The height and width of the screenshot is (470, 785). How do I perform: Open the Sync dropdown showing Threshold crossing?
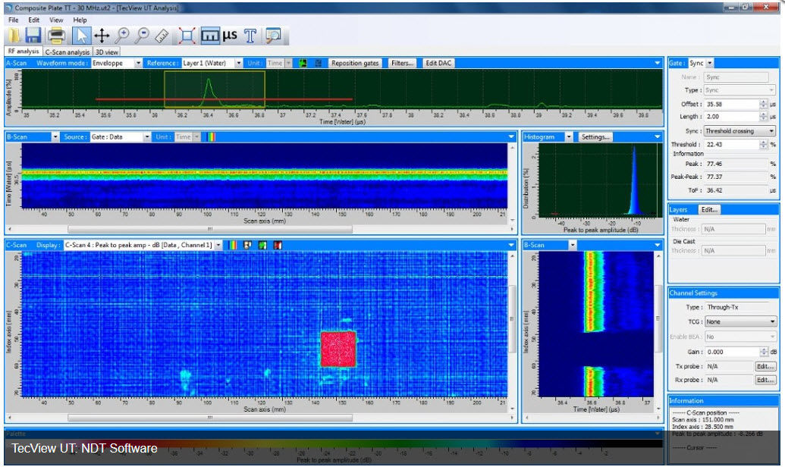coord(771,130)
